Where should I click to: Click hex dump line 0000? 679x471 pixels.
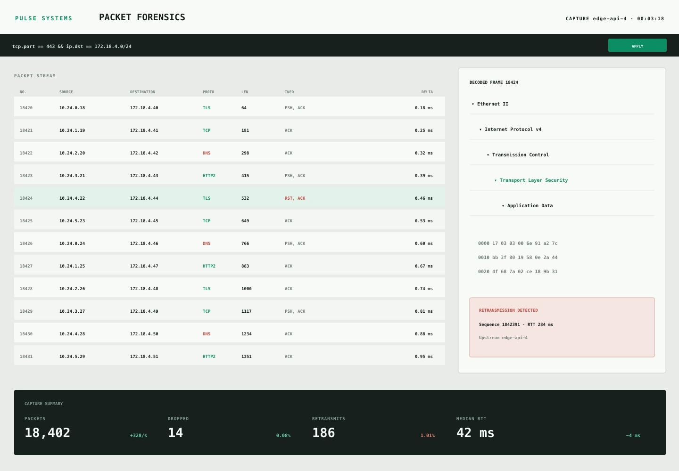pyautogui.click(x=518, y=244)
